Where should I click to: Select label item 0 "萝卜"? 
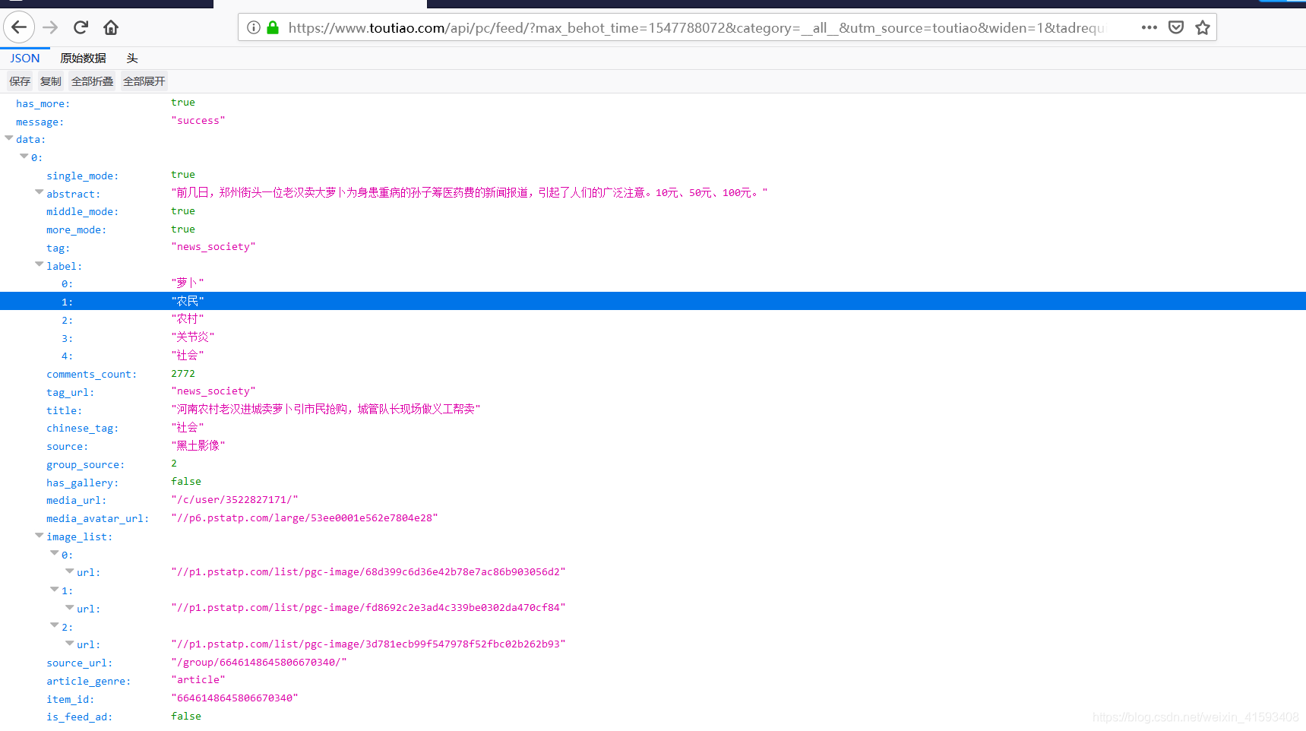[653, 283]
